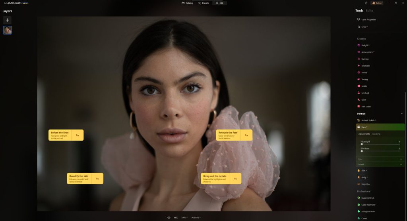The width and height of the screenshot is (407, 221).
Task: Toggle the before/after compare icon below the photo
Action: pyautogui.click(x=176, y=218)
